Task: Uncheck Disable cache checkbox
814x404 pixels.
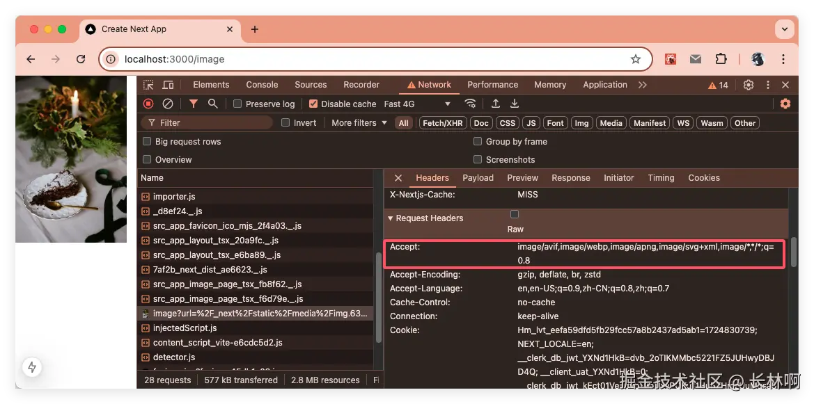Action: tap(313, 104)
